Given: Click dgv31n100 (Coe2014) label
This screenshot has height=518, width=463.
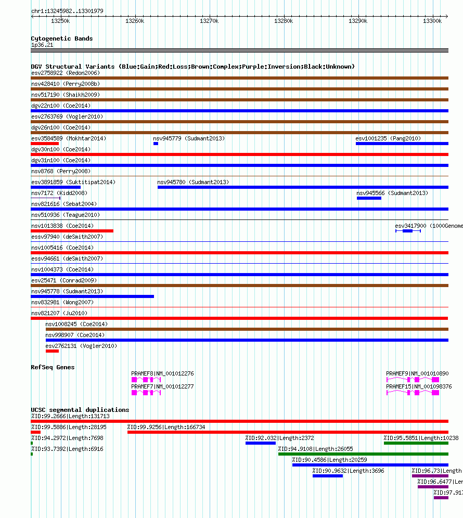Looking at the screenshot, I should pyautogui.click(x=61, y=160).
